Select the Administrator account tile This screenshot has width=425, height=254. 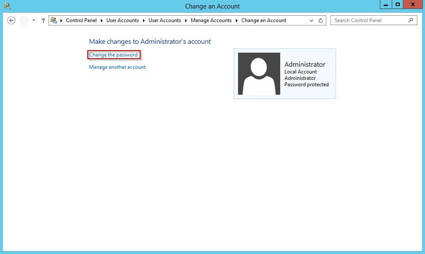284,73
